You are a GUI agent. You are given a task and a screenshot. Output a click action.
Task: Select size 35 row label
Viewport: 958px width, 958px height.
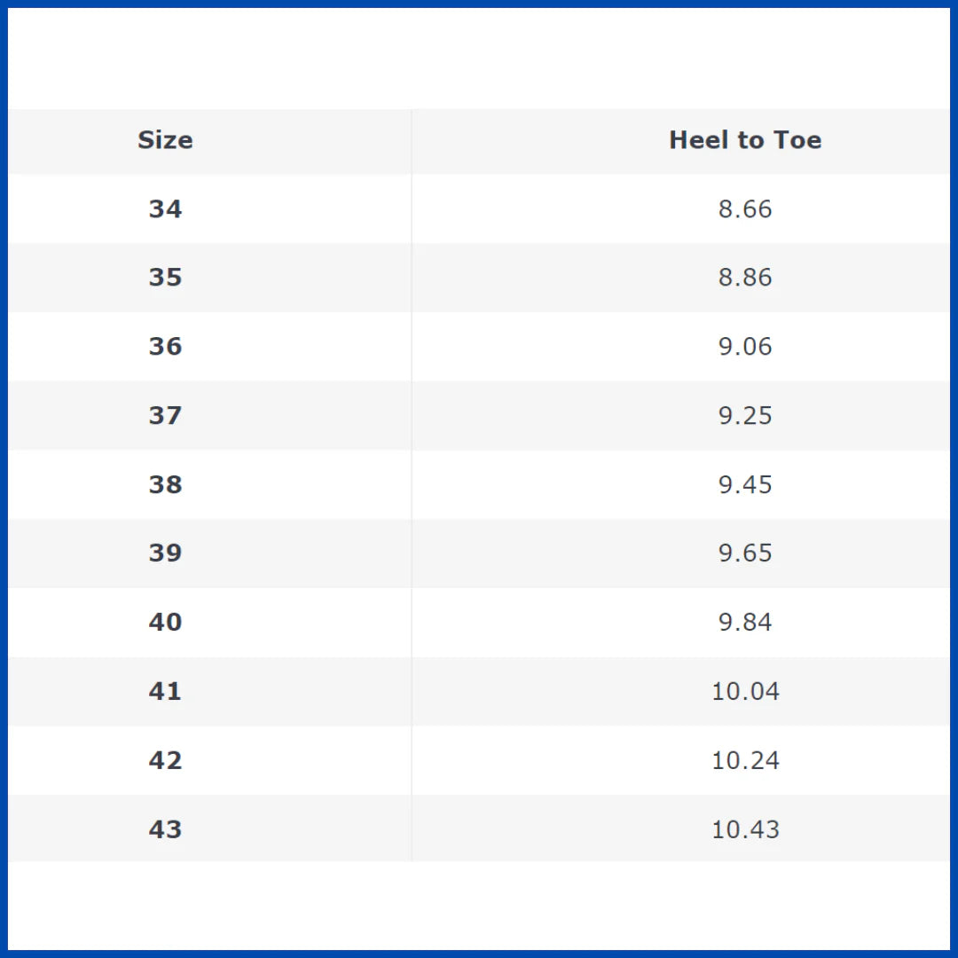click(x=165, y=278)
